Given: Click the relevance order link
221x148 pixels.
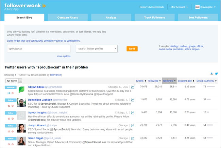Looking at the screenshot, I should [55, 75].
